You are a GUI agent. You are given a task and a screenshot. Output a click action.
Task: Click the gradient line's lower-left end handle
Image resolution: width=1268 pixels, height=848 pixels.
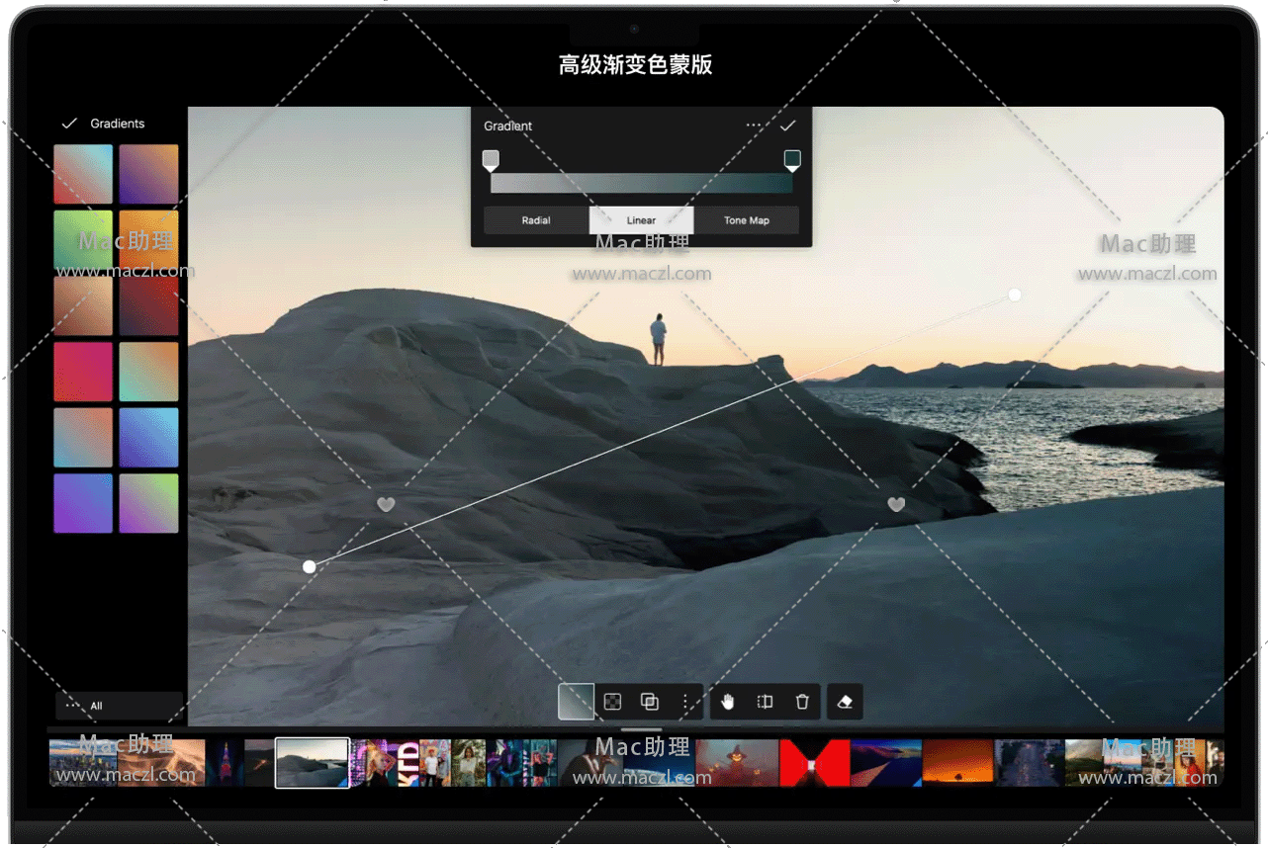coord(310,566)
